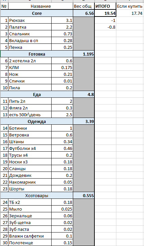This screenshot has height=246, width=144.
Task: Select the Накомарник weight 0.05 cell
Action: [x=62, y=182]
